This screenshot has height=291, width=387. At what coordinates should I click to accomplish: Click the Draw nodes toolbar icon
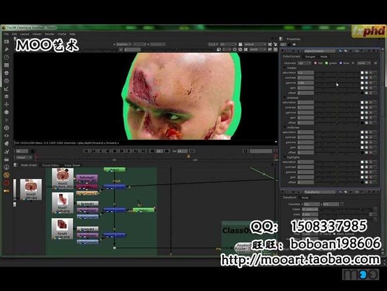click(6, 49)
